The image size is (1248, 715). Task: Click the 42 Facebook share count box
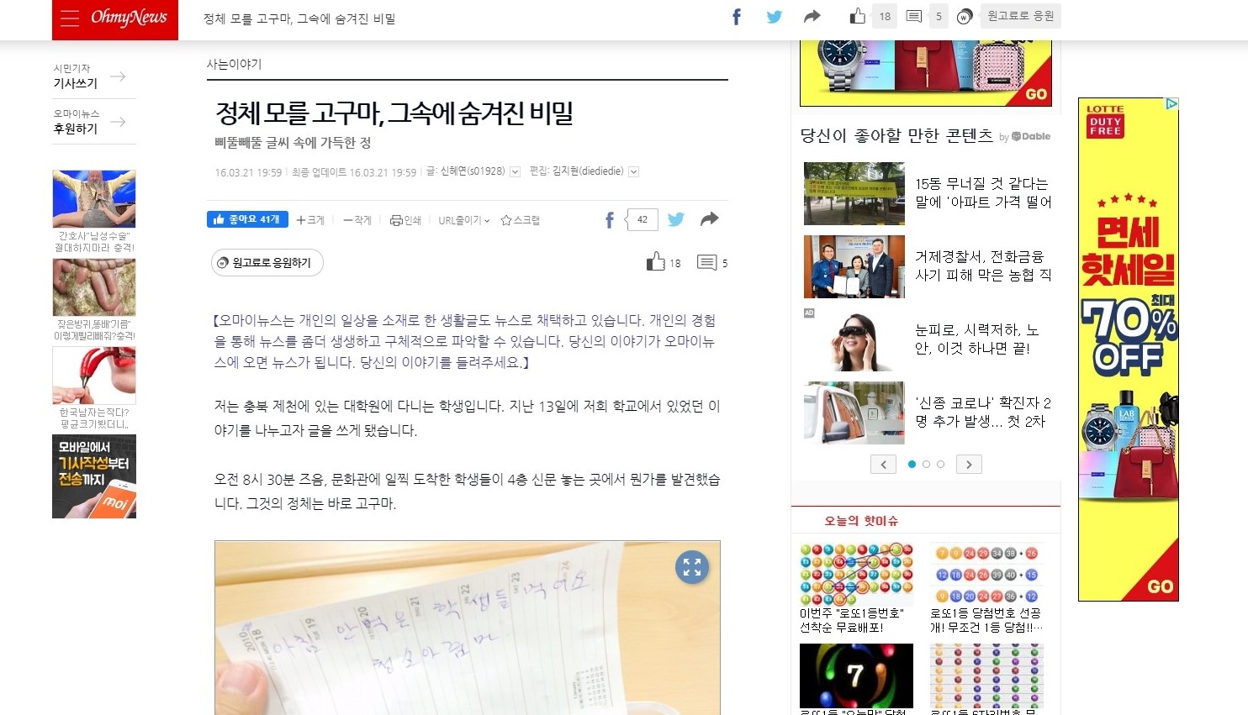coord(642,219)
